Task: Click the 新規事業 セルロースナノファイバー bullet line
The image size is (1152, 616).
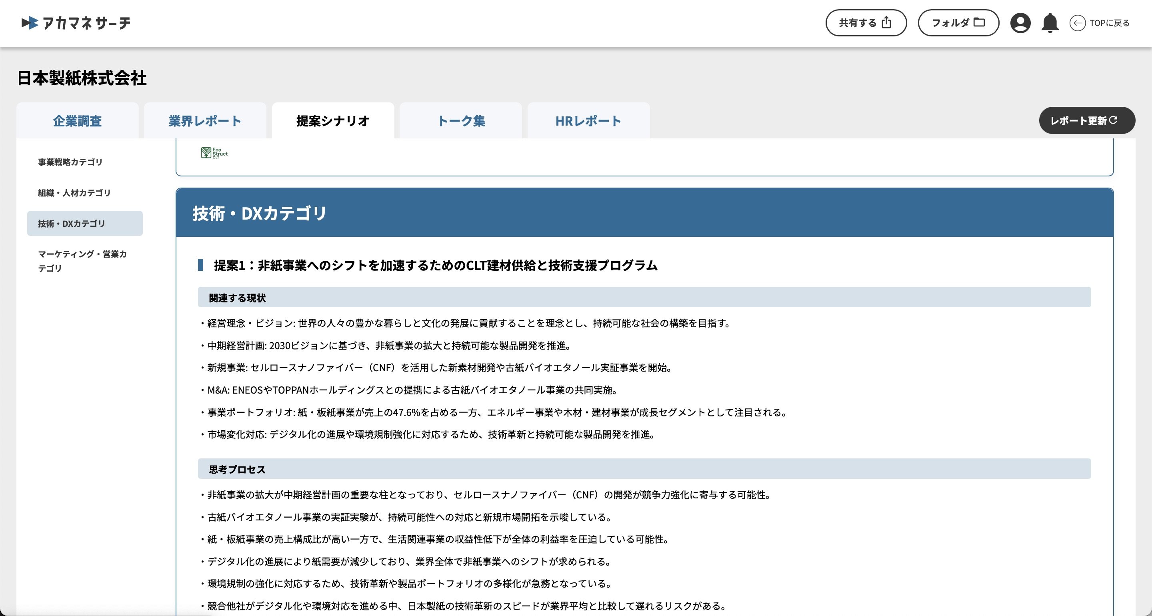Action: 437,368
